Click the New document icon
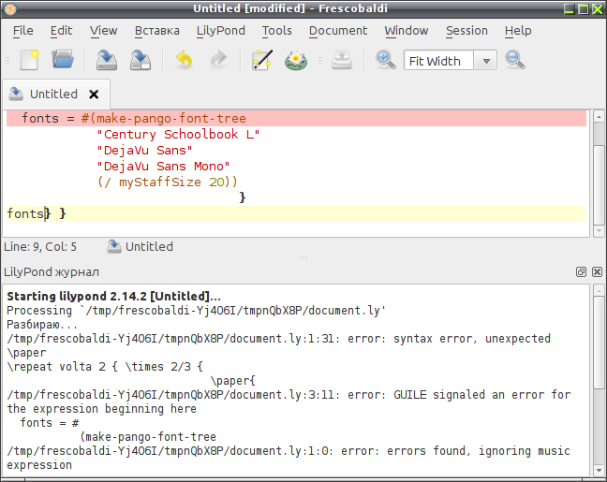The height and width of the screenshot is (482, 607). 29,60
